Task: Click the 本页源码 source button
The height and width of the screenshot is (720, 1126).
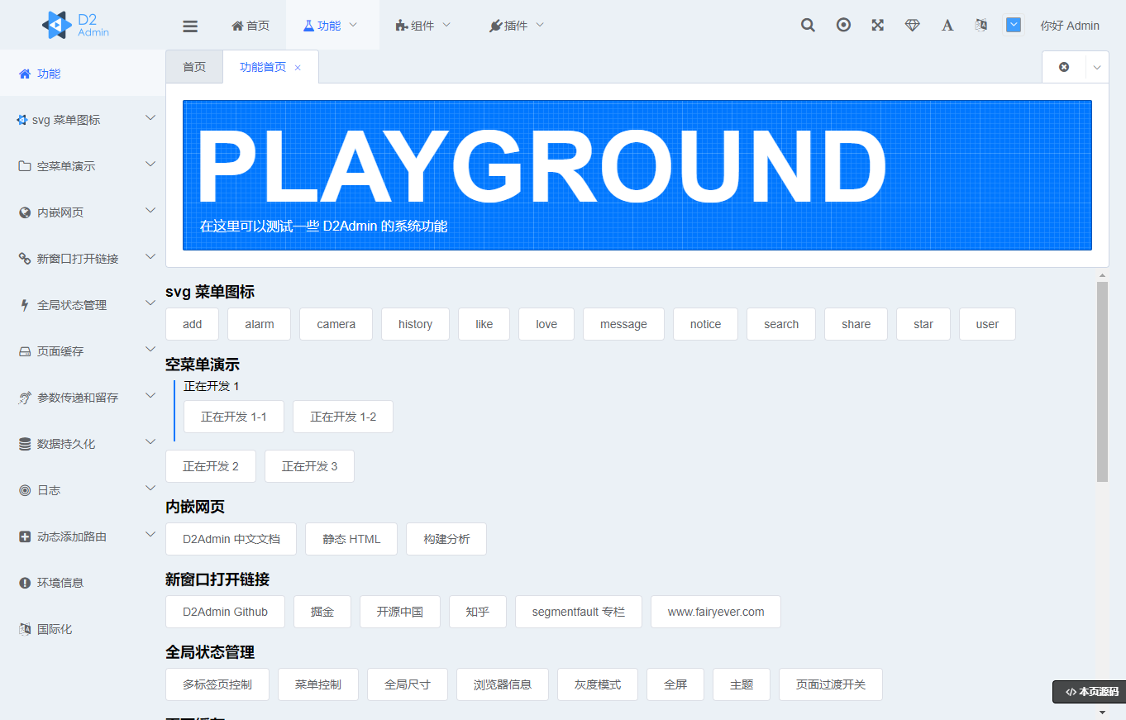Action: pos(1090,692)
